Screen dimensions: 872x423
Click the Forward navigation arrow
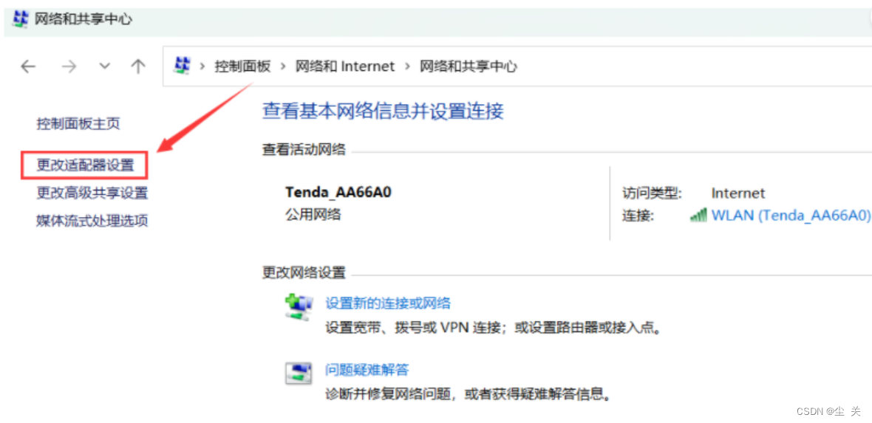coord(69,66)
